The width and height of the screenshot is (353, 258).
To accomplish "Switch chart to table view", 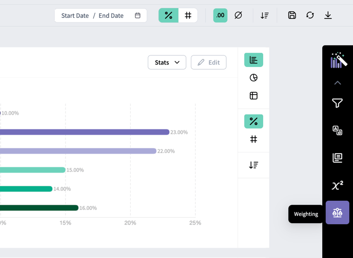I will pyautogui.click(x=253, y=96).
